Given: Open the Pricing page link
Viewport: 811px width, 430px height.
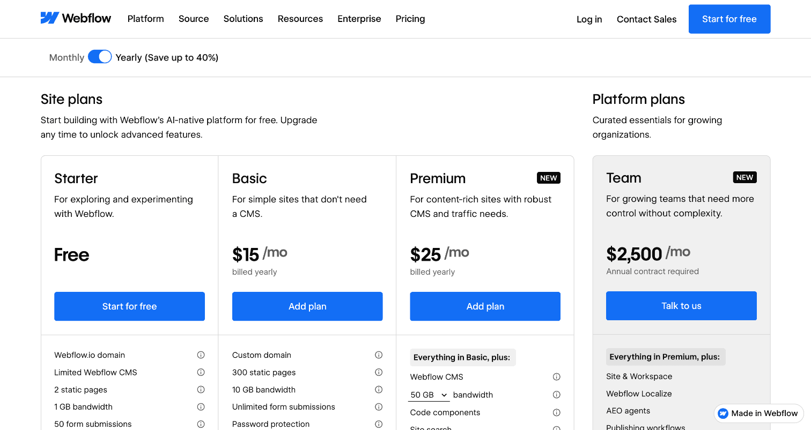Looking at the screenshot, I should (410, 19).
